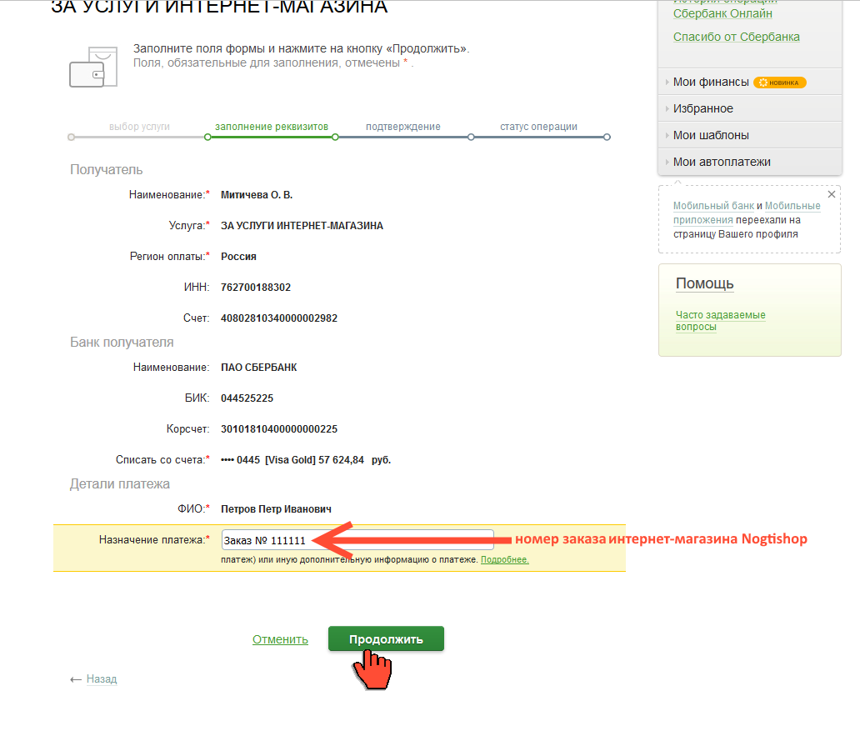Focus the Назначение платежа input field
Viewport: 860px width, 741px height.
tap(357, 540)
